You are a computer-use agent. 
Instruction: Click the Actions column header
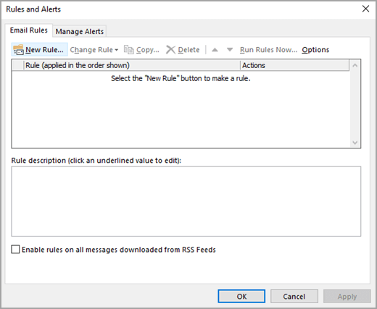[294, 65]
